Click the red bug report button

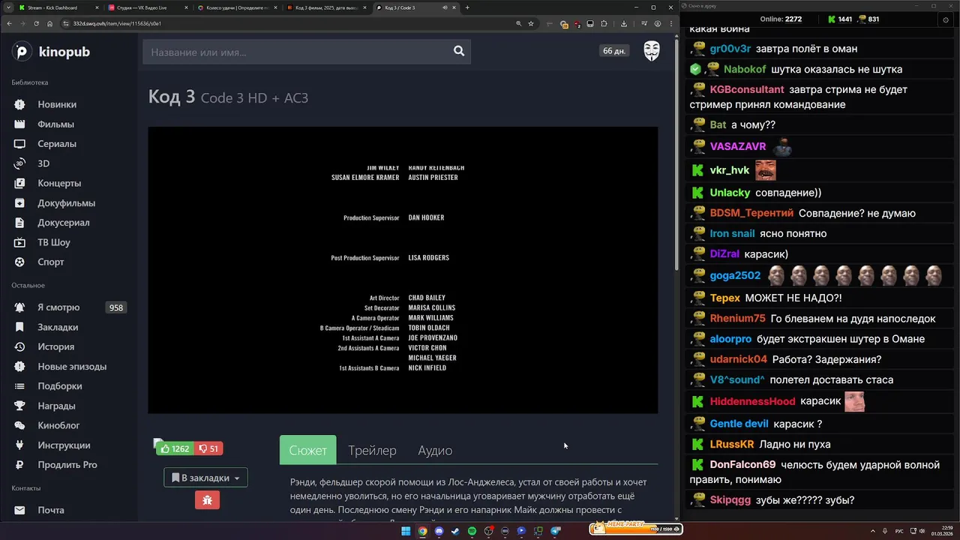pos(207,499)
